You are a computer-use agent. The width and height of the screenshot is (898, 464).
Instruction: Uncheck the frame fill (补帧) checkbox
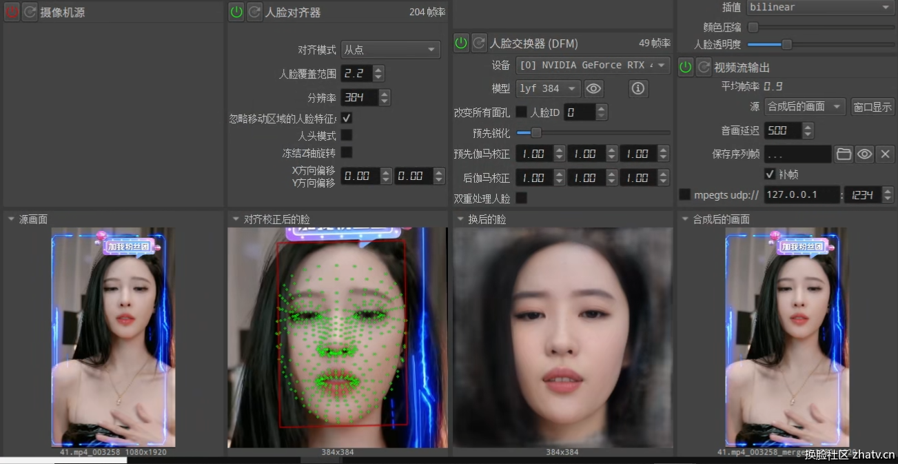771,174
